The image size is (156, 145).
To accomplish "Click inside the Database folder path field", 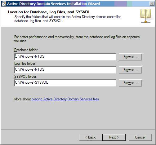I will click(65, 57).
